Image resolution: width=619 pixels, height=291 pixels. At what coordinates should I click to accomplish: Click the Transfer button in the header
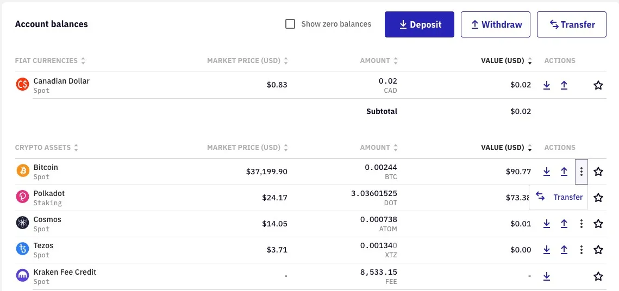[571, 24]
